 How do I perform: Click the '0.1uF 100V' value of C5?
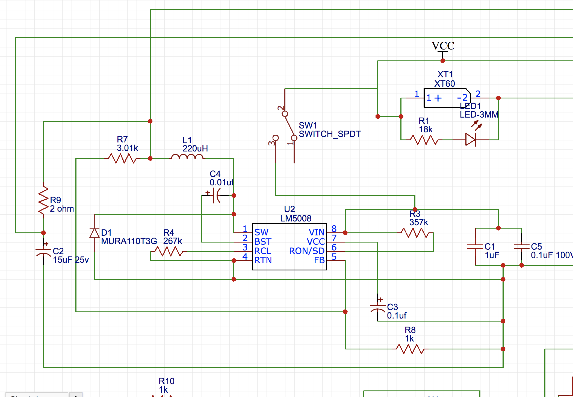(552, 255)
